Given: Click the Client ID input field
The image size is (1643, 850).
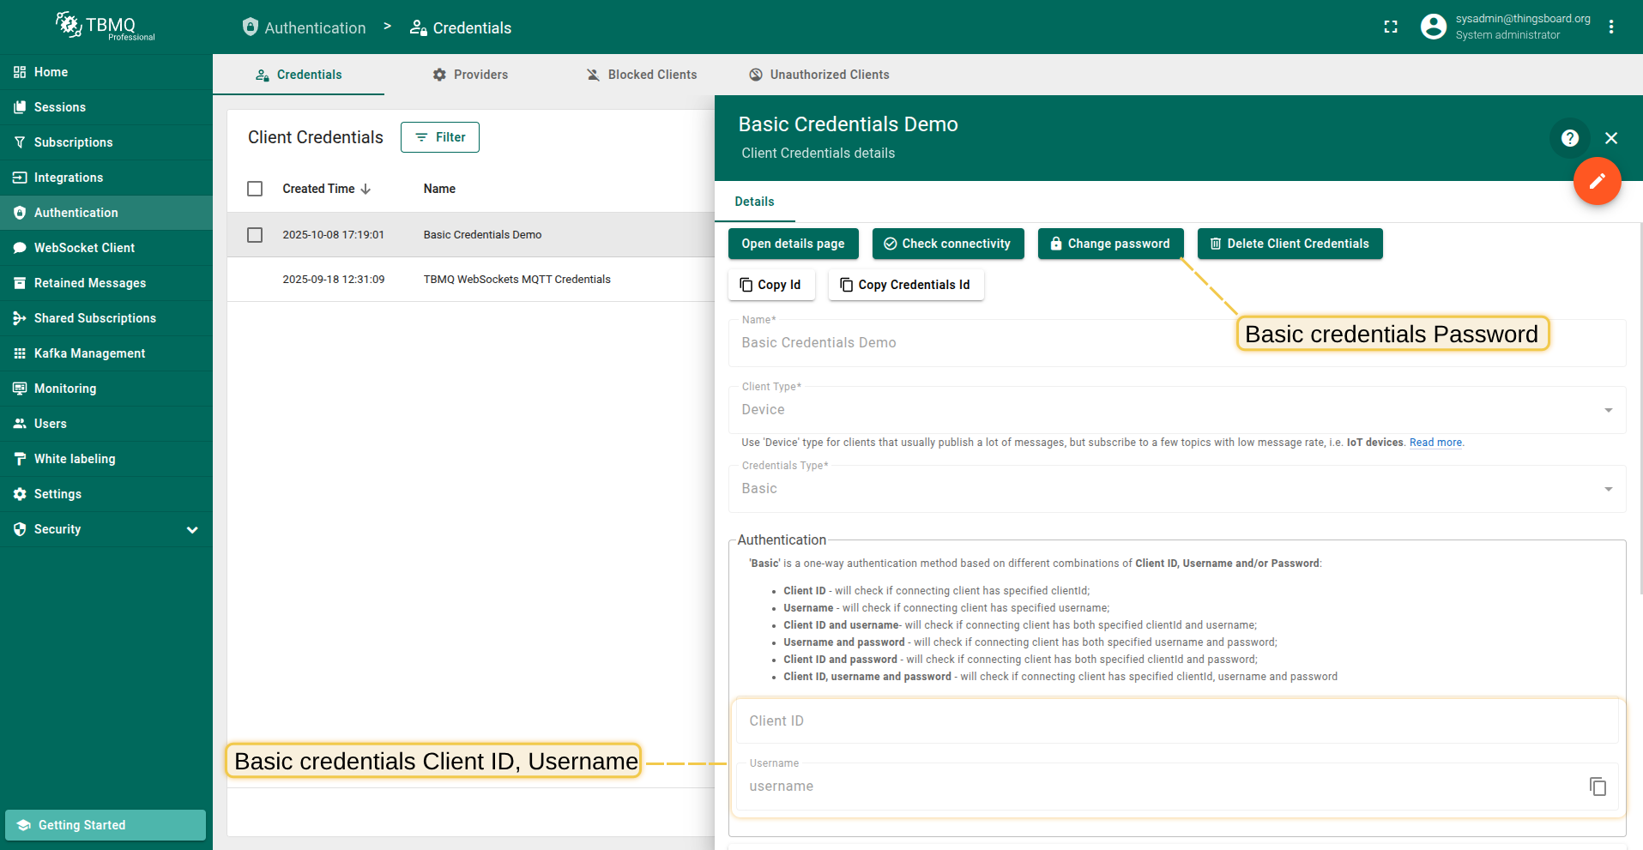Looking at the screenshot, I should click(1176, 720).
